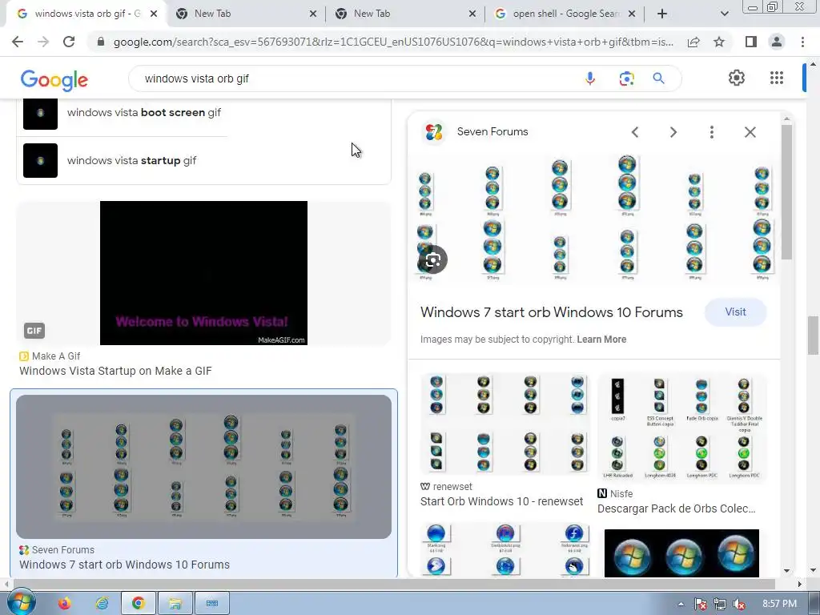Show previous image in preview panel
The width and height of the screenshot is (820, 615).
pyautogui.click(x=635, y=132)
